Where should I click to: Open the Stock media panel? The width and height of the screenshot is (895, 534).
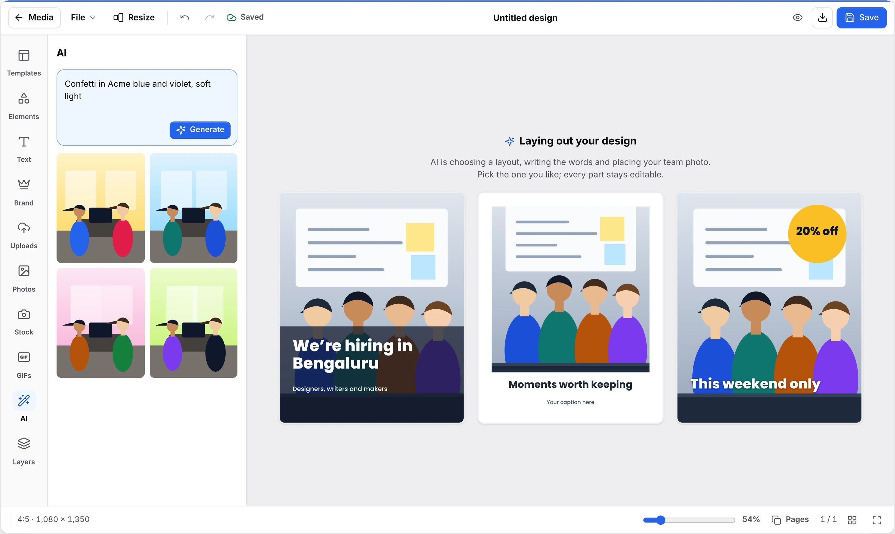[24, 322]
